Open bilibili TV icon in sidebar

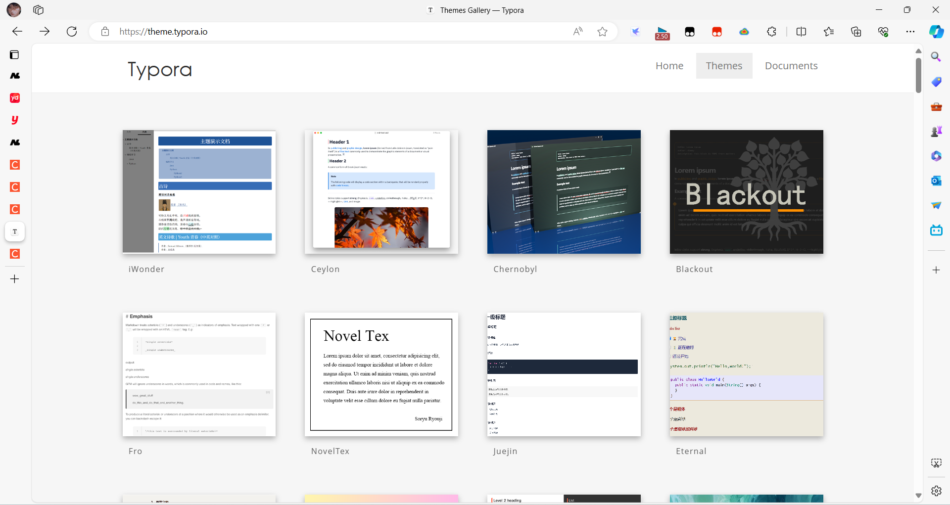tap(936, 230)
